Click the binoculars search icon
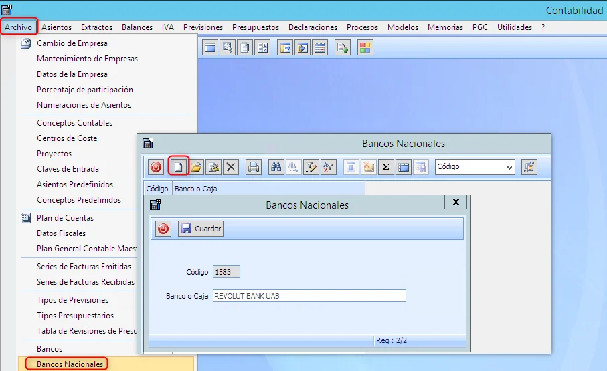The image size is (607, 371). (x=276, y=167)
